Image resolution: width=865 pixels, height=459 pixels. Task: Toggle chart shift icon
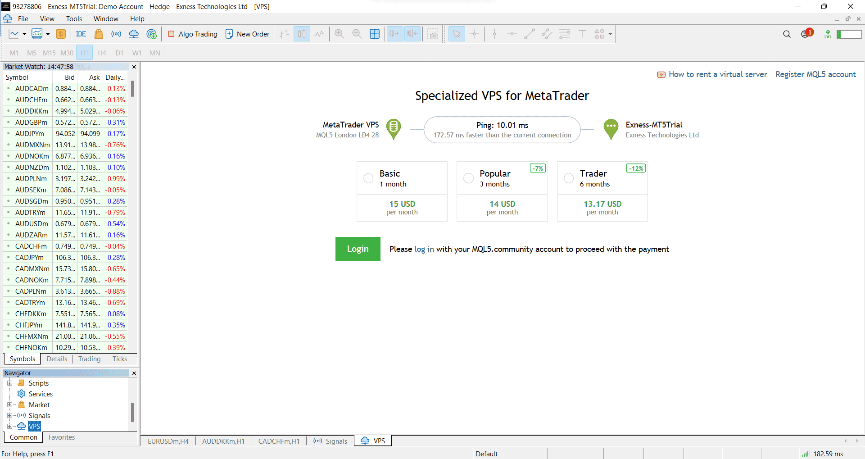(412, 34)
